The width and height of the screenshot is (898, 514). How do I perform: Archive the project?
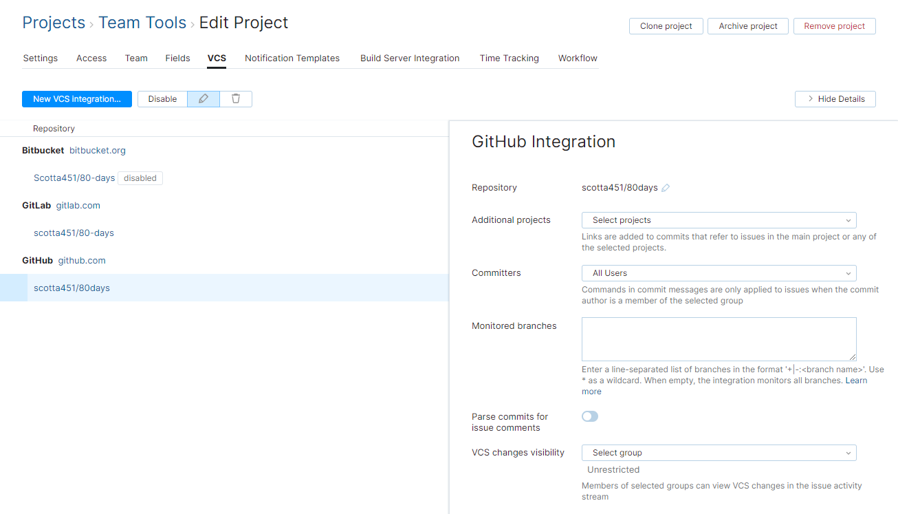tap(747, 25)
